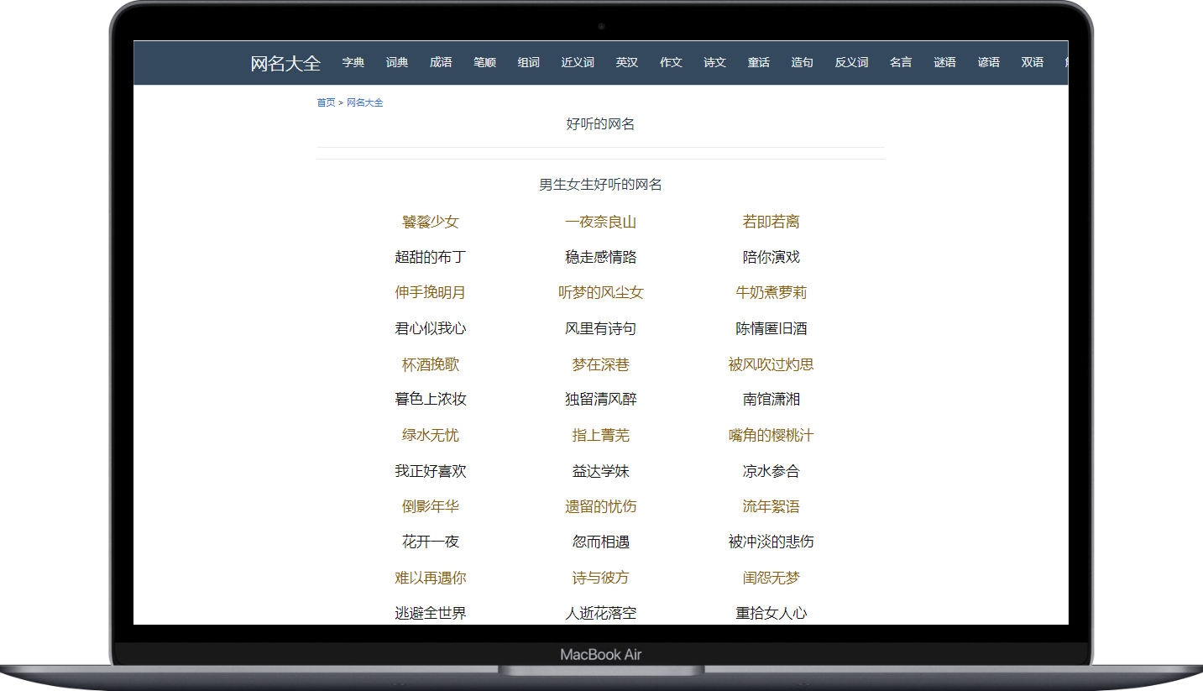This screenshot has width=1203, height=691.
Task: Click the name 倒影年华
Action: point(431,506)
